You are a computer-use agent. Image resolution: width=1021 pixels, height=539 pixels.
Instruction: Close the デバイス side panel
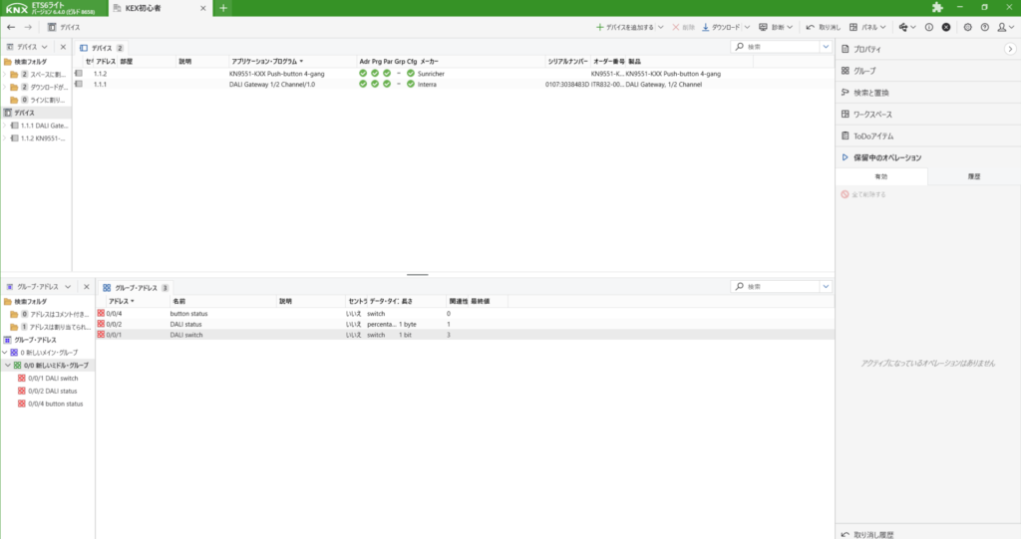pos(63,47)
